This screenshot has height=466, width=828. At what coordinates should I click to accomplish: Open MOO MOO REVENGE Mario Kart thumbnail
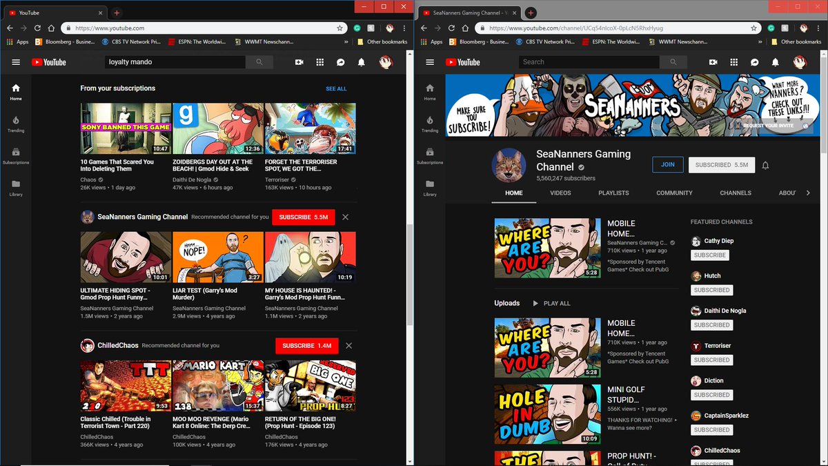pyautogui.click(x=218, y=385)
